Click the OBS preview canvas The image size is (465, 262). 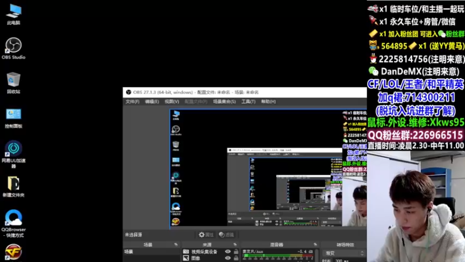(268, 169)
